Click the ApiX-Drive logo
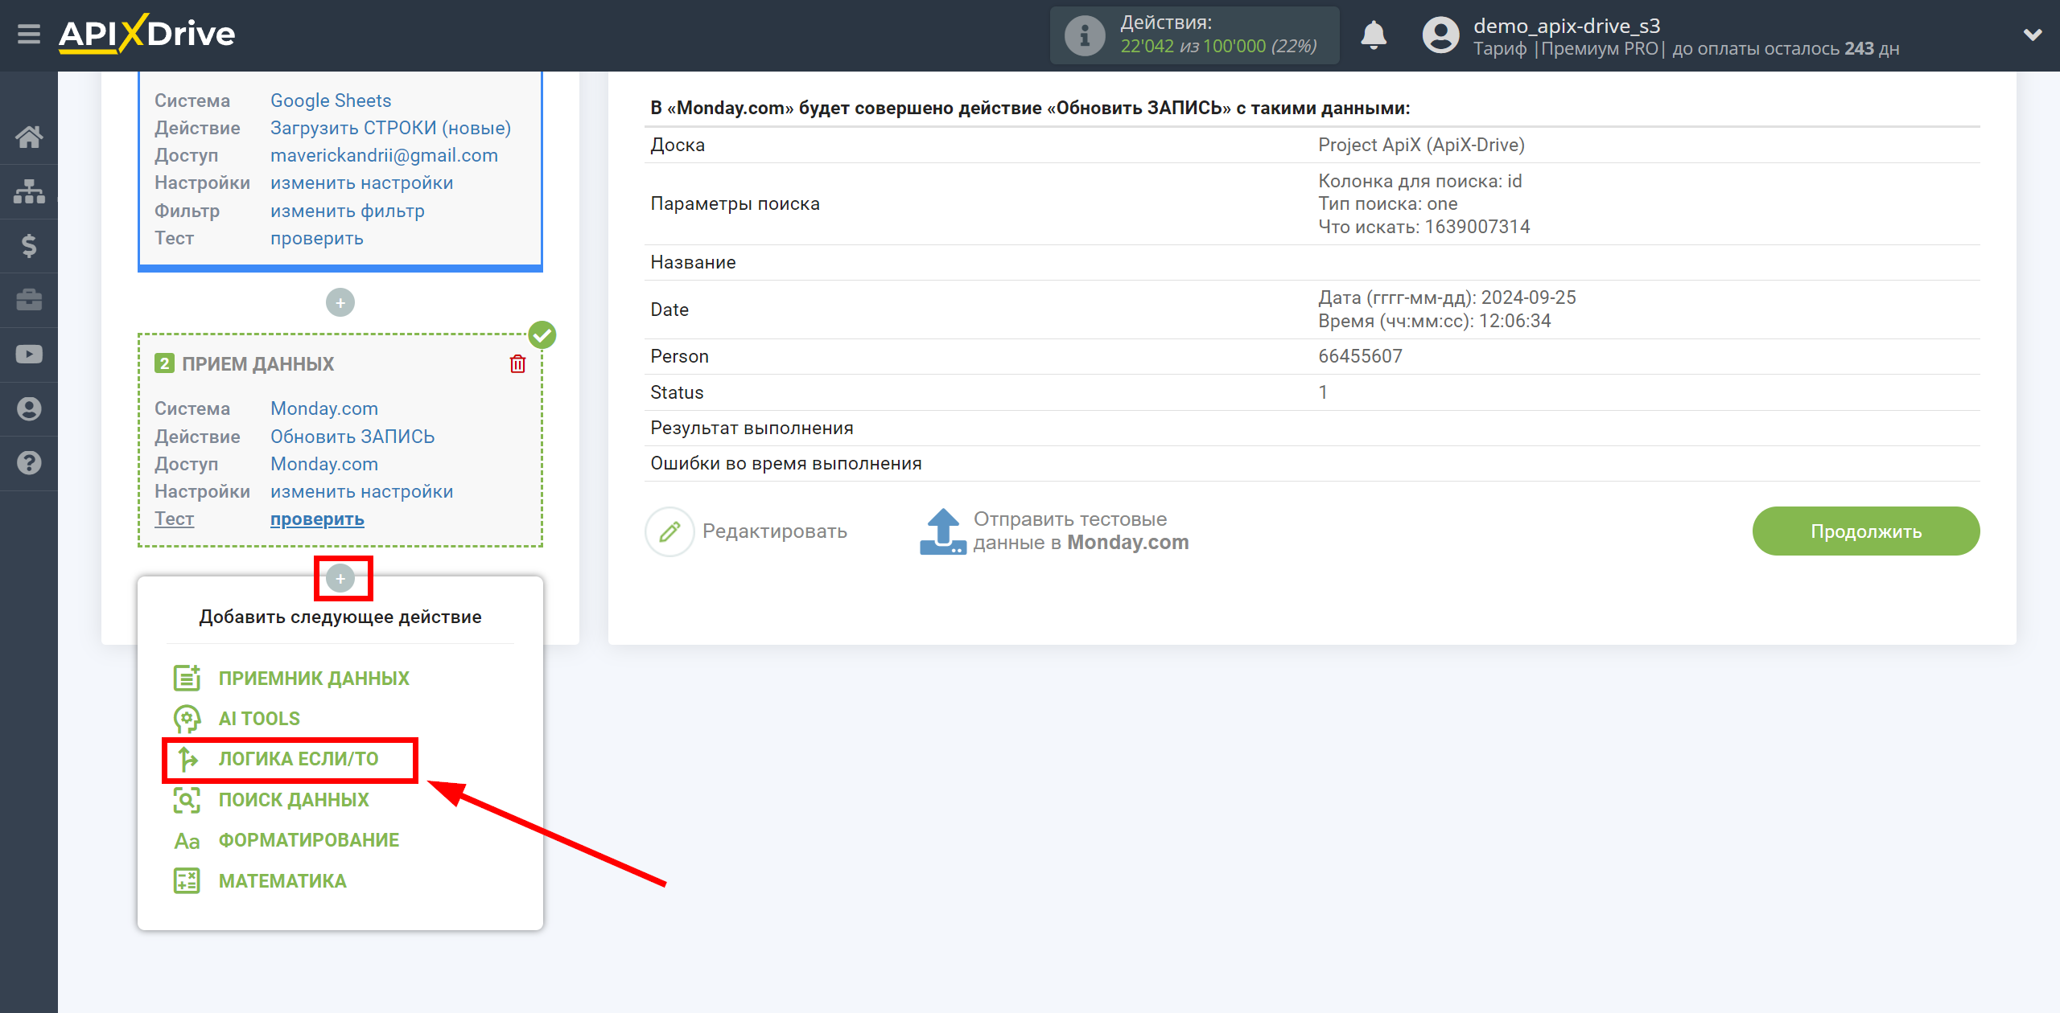2060x1013 pixels. pyautogui.click(x=146, y=34)
